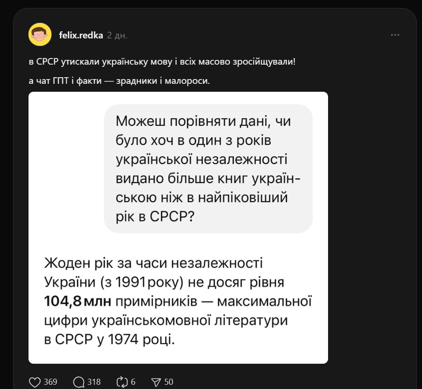Click the gray question bubble in the screenshot

click(208, 169)
